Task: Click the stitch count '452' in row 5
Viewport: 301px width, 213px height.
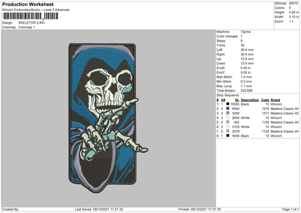Action: tap(236, 122)
